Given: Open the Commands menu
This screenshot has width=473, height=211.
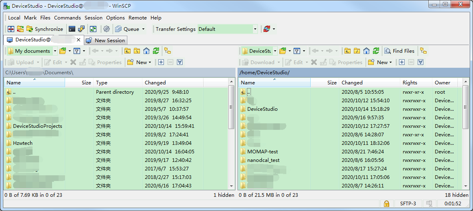Looking at the screenshot, I should pos(67,18).
